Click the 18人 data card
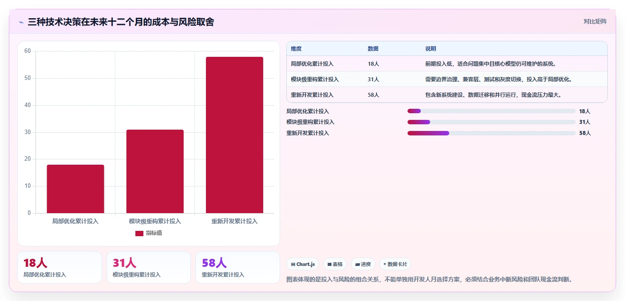 pos(59,267)
